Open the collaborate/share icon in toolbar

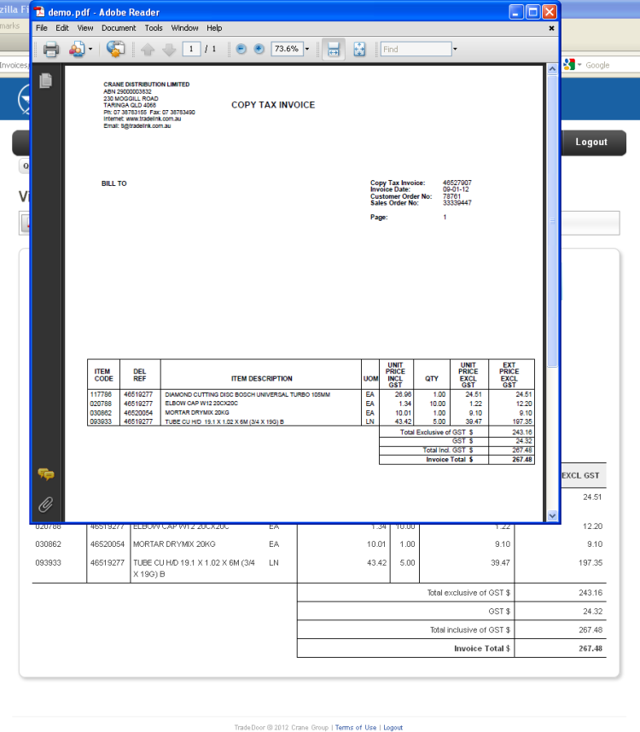pyautogui.click(x=77, y=49)
